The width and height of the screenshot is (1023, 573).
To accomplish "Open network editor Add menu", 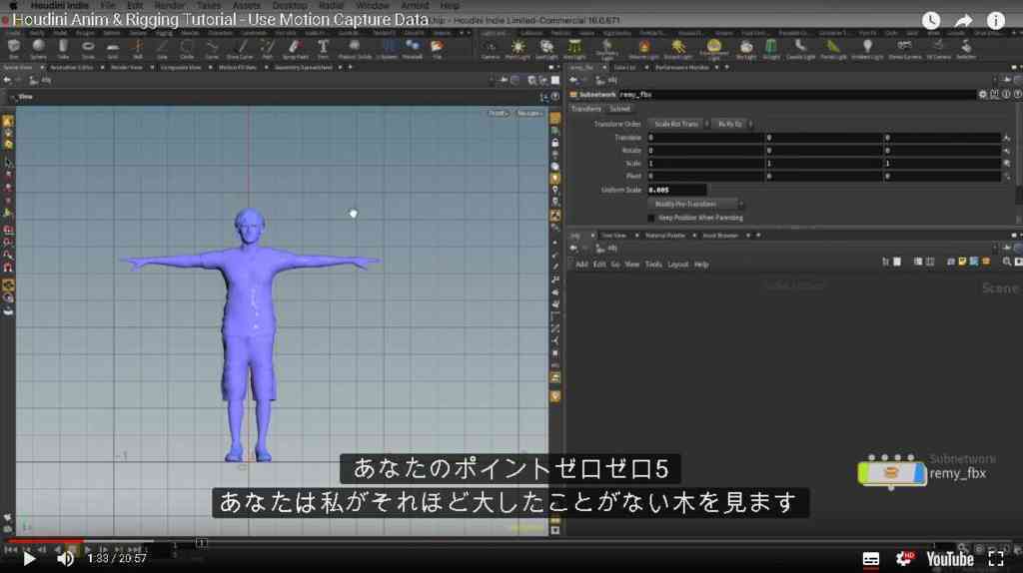I will tap(581, 265).
